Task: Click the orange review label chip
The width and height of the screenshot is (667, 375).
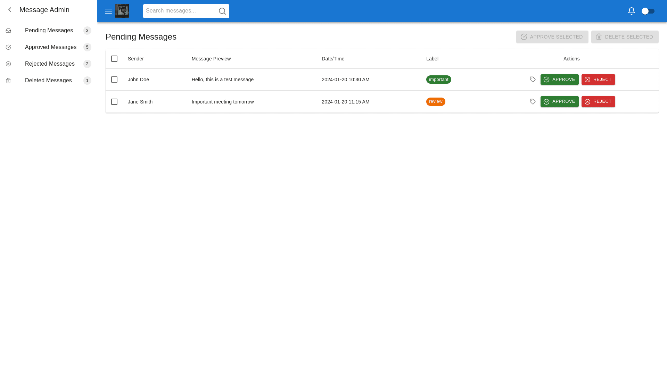Action: click(436, 101)
